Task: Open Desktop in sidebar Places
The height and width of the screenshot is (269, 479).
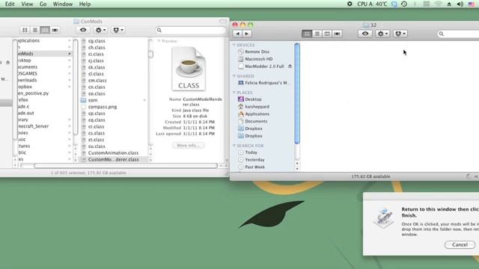Action: pyautogui.click(x=253, y=99)
